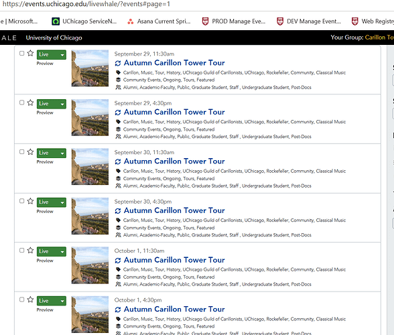Check the October 1, 4:30pm event checkbox
Image resolution: width=394 pixels, height=335 pixels.
point(22,299)
